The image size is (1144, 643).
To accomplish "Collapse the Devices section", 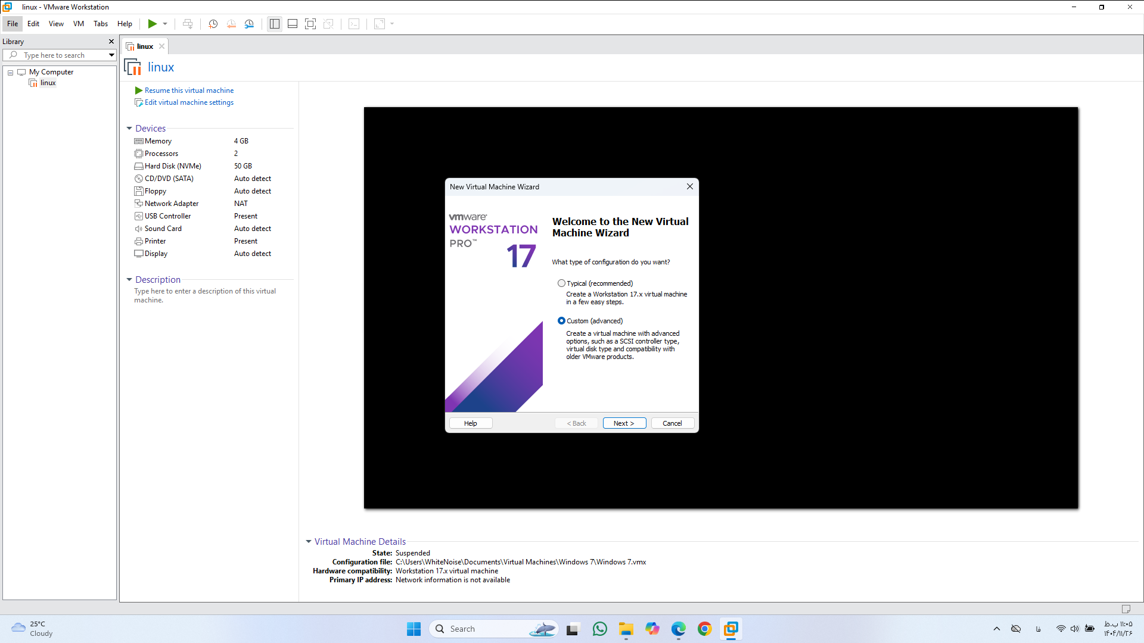I will (x=129, y=129).
